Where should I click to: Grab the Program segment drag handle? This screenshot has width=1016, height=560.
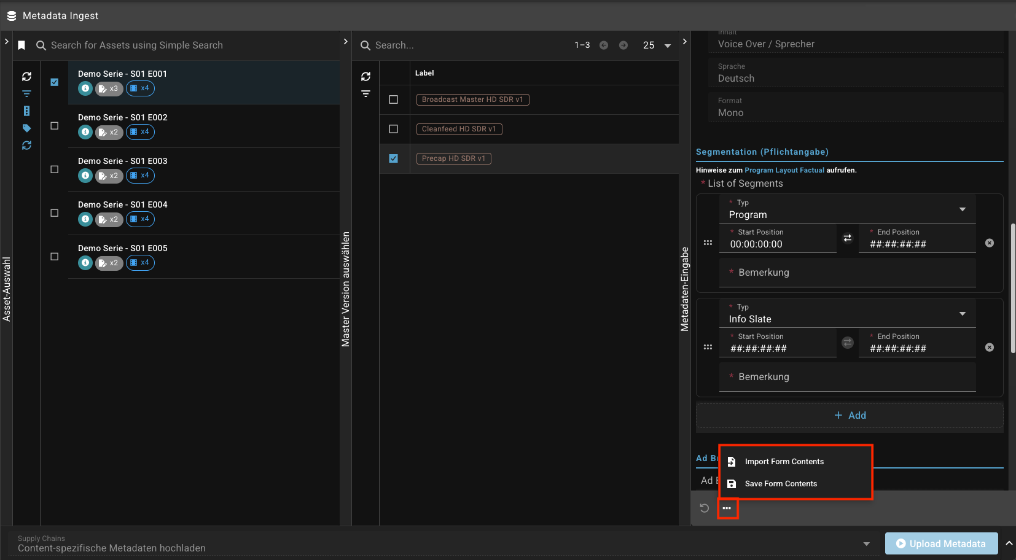(708, 243)
